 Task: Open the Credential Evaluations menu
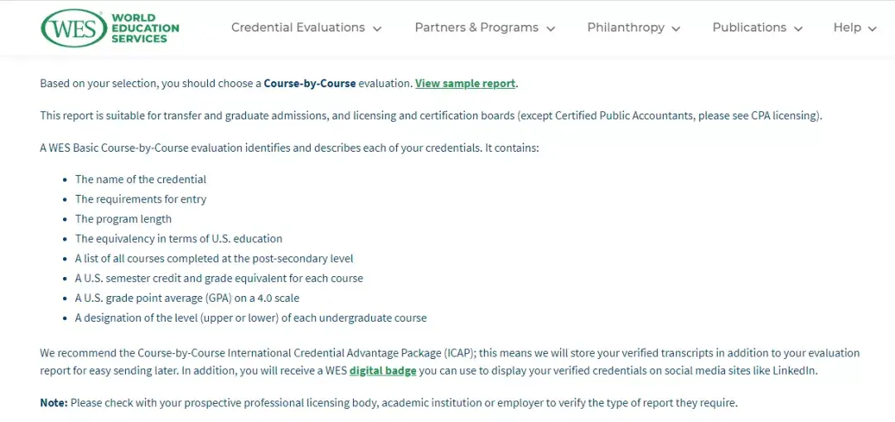(x=298, y=27)
